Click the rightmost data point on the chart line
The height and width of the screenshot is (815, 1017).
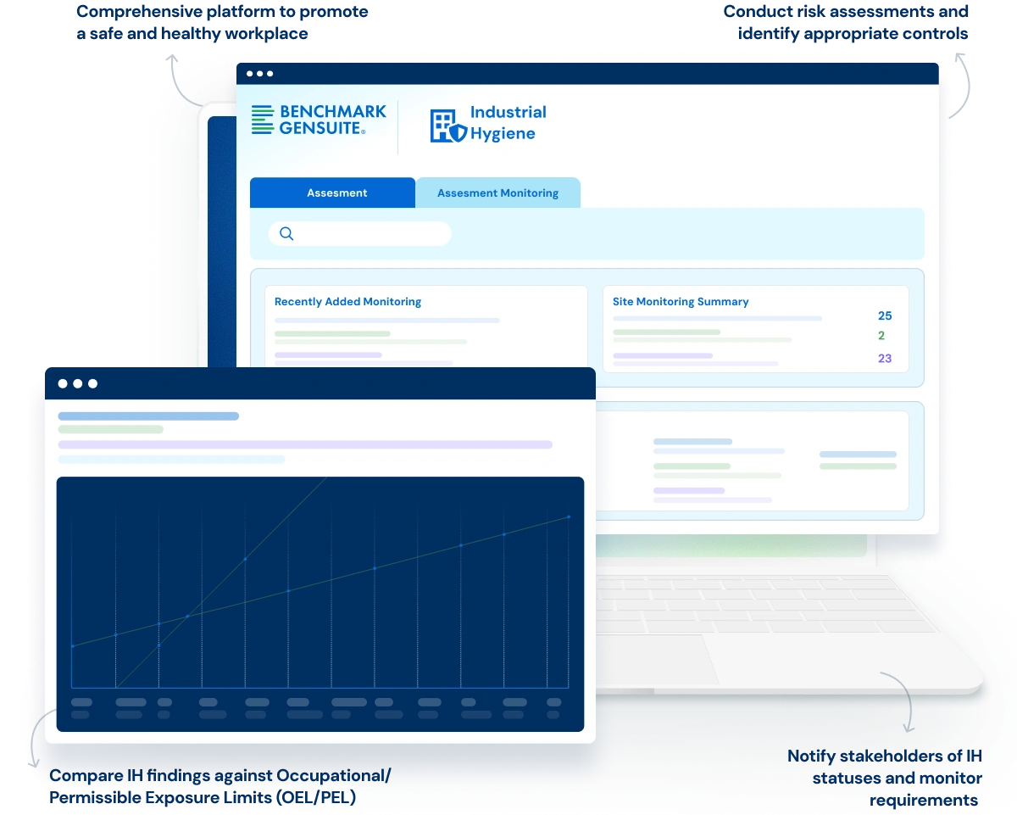coord(569,516)
